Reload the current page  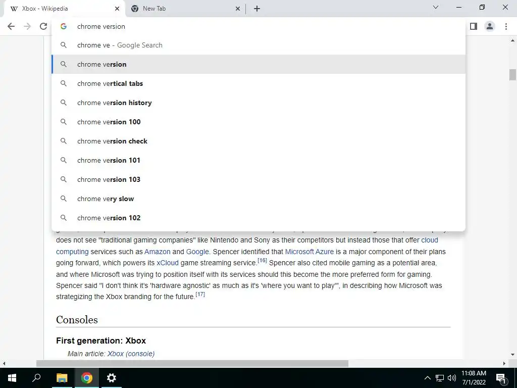coord(43,26)
